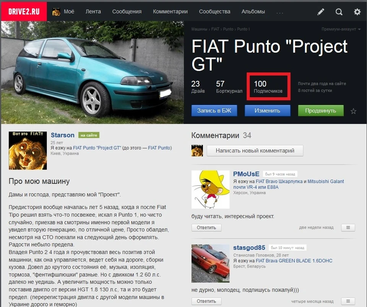The image size is (367, 307).
Task: Open the FIAT breadcrumb link
Action: tap(215, 29)
